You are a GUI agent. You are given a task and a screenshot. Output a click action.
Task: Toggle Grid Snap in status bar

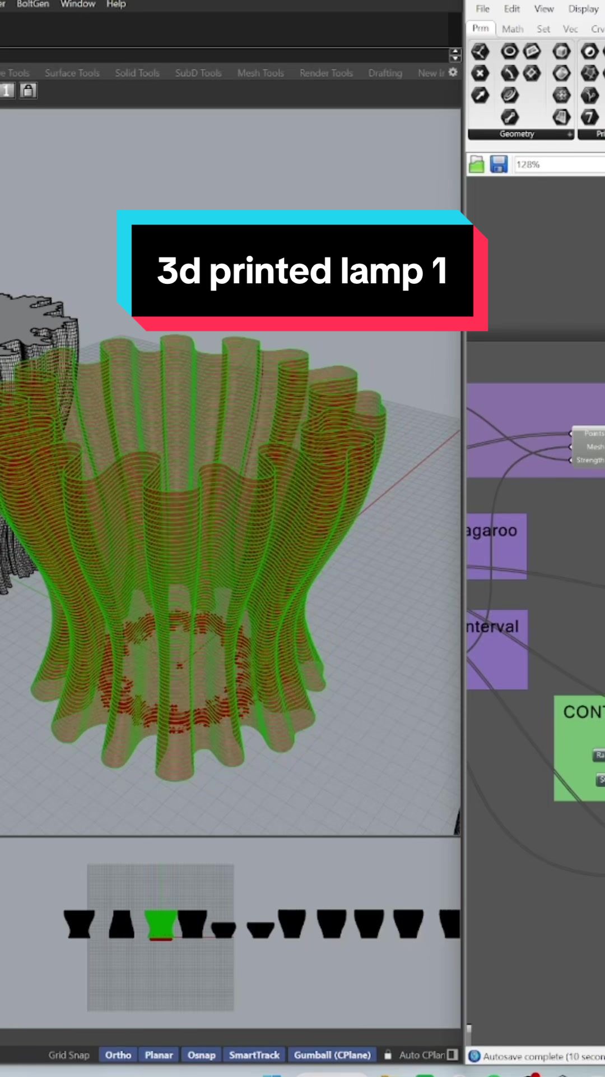pos(69,1055)
